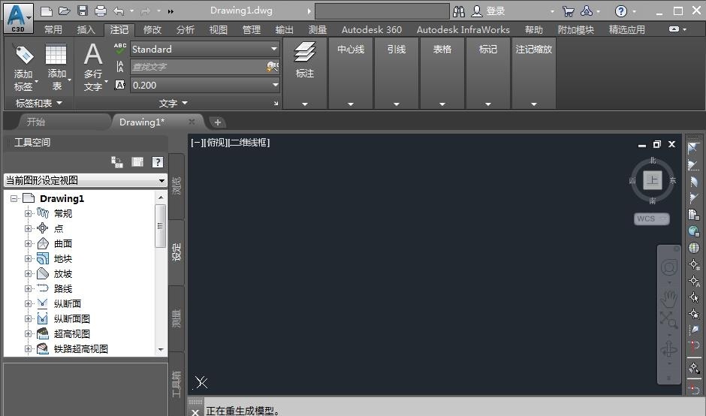Viewport: 706px width, 416px height.
Task: Select the 铁路超高视图 tree item
Action: coord(81,349)
